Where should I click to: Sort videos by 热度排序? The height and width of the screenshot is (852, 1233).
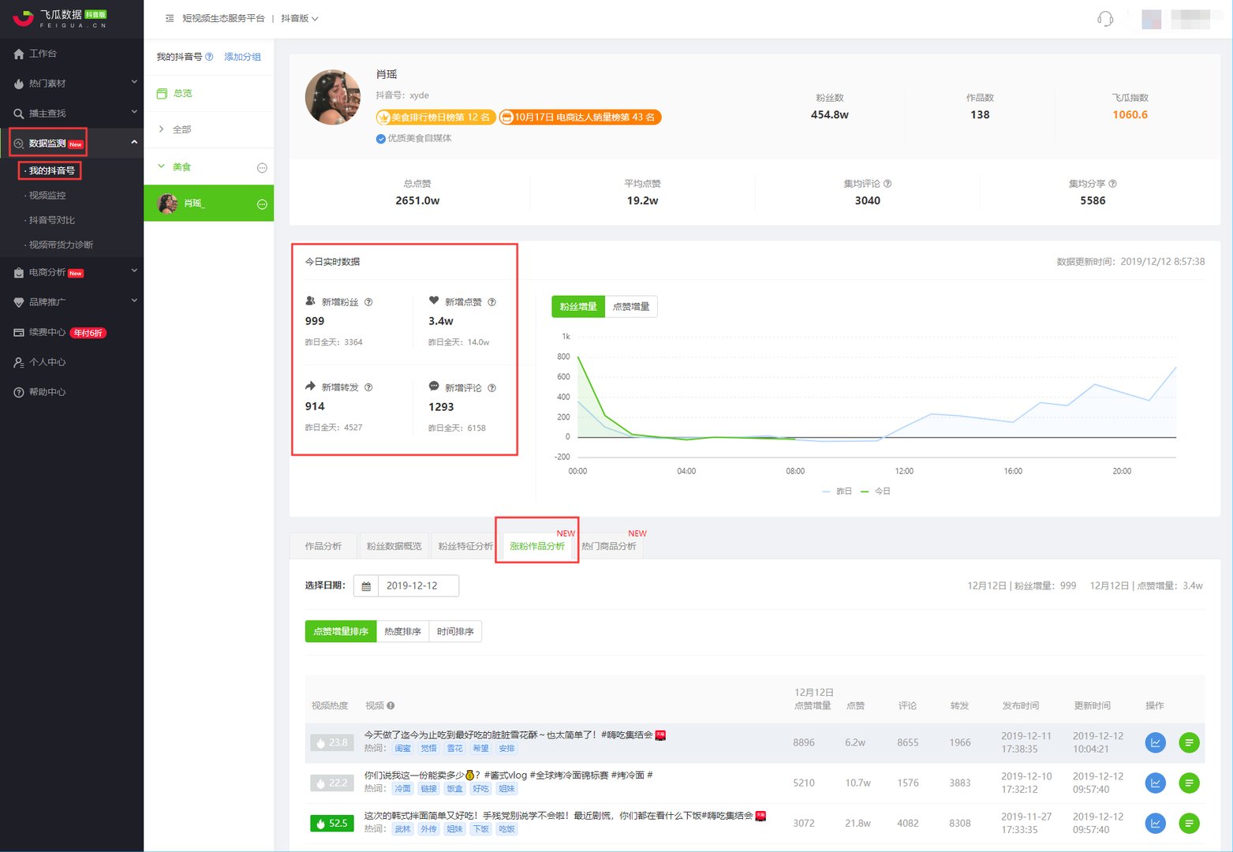tap(402, 632)
